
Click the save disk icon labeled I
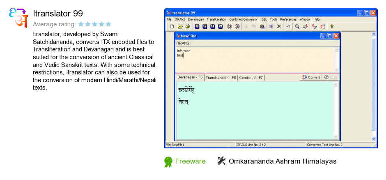[x=197, y=26]
